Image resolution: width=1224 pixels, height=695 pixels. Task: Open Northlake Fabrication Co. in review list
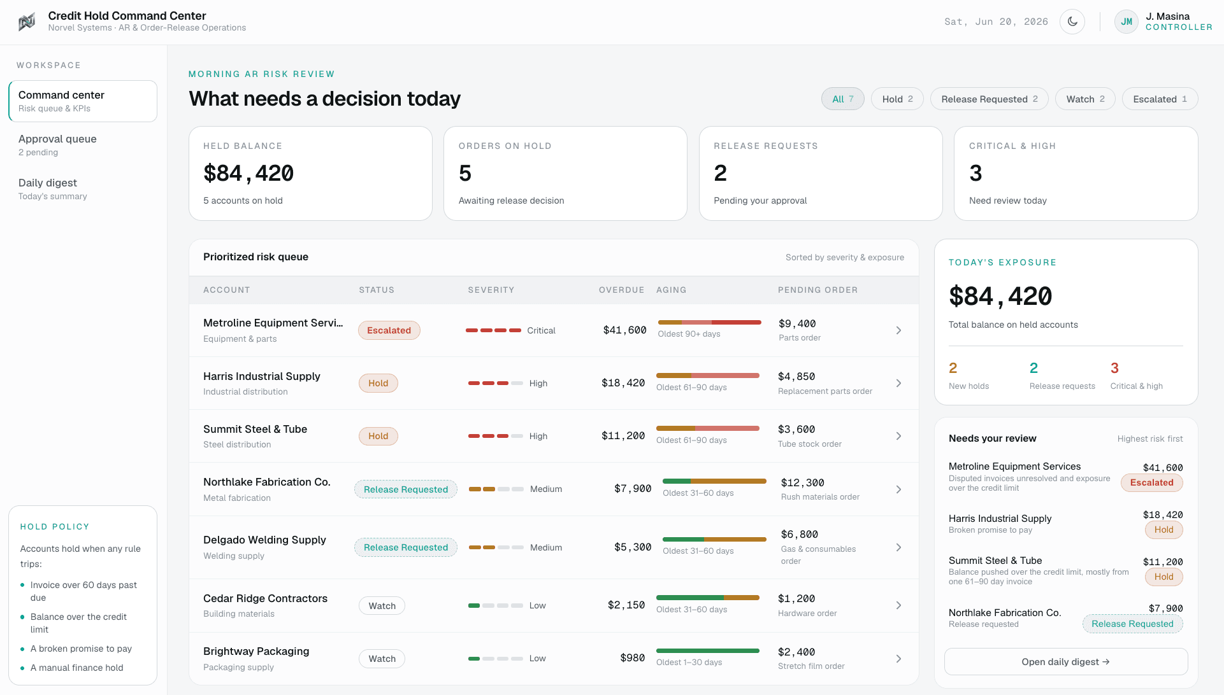coord(1065,618)
